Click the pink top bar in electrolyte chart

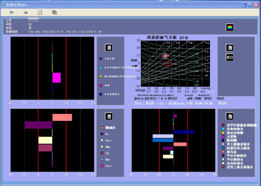tap(62, 117)
